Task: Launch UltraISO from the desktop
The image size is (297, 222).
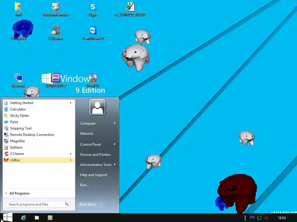Action: click(x=93, y=80)
